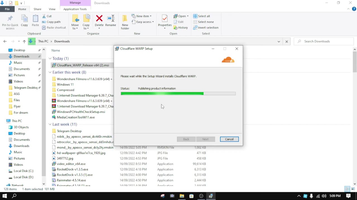Collapse the Last week group
Image resolution: width=357 pixels, height=200 pixels.
[x=50, y=124]
